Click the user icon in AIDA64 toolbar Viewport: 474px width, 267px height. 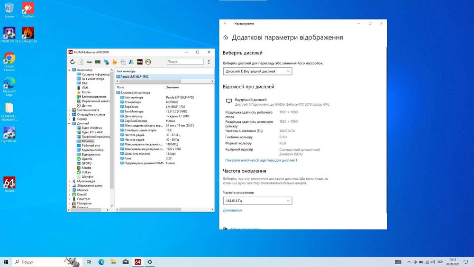click(x=131, y=62)
